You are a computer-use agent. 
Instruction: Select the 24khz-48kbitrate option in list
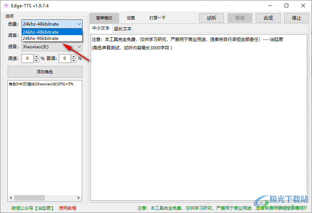coord(52,32)
